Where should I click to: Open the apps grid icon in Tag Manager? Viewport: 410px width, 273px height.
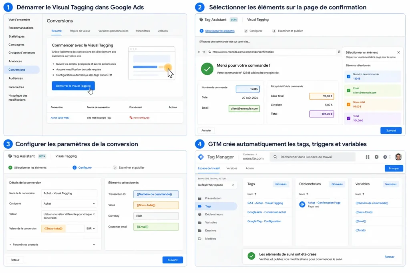pos(368,157)
